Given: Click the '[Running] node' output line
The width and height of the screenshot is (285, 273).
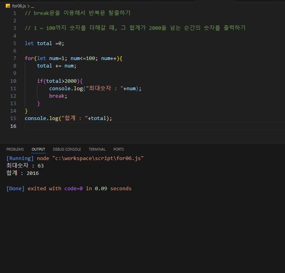Looking at the screenshot, I should [x=75, y=158].
